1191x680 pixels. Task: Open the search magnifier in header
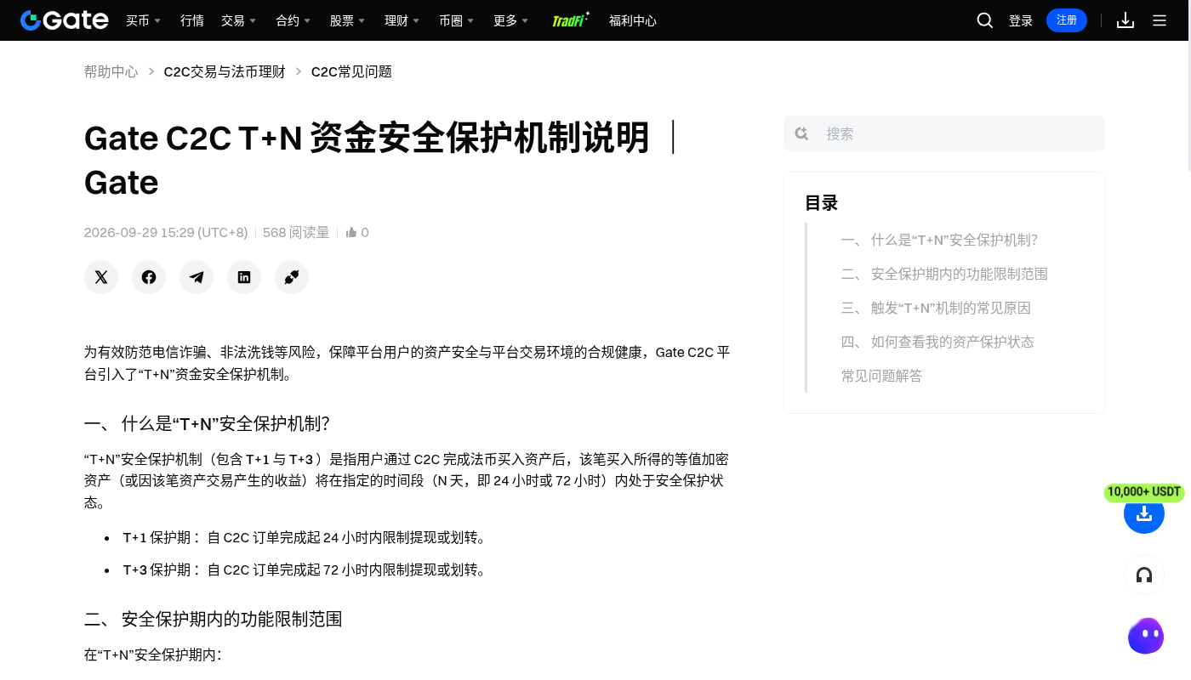coord(985,20)
